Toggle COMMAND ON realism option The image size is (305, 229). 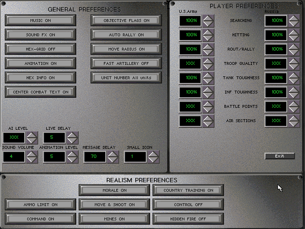(x=41, y=219)
